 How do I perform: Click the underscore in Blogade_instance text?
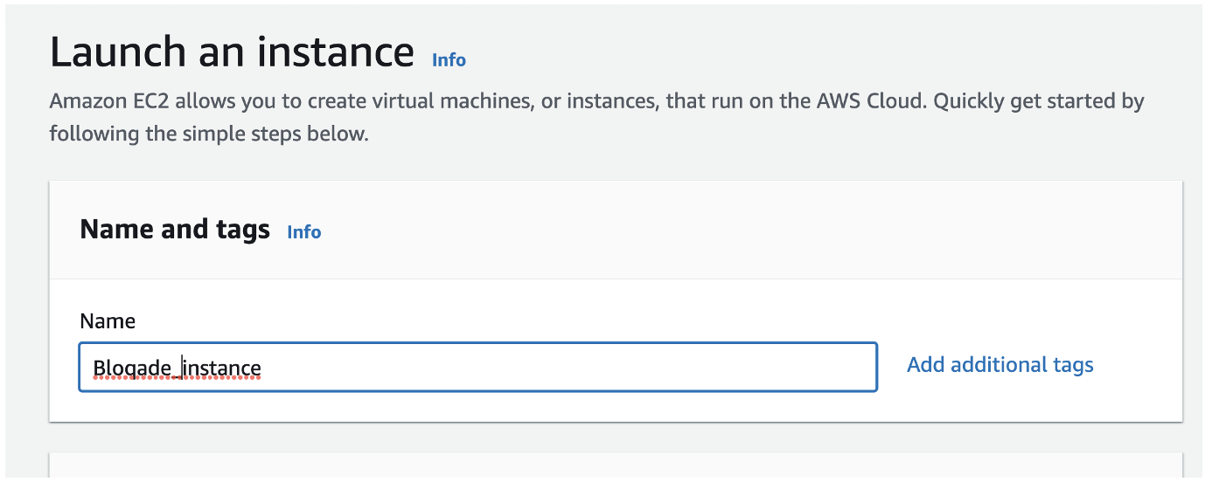tap(177, 376)
